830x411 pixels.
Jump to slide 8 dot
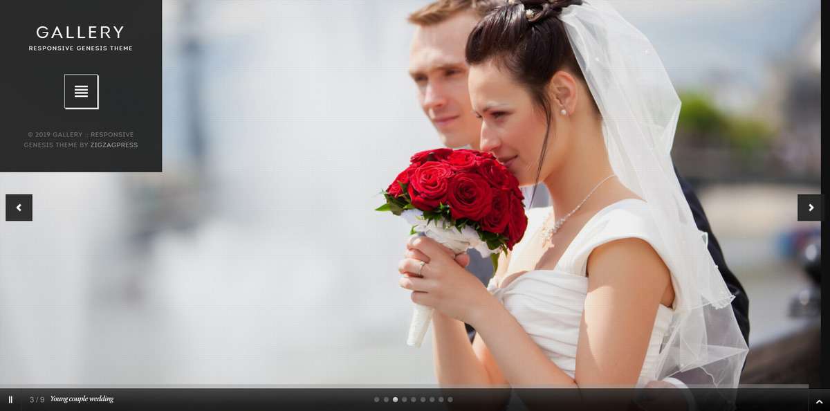tap(441, 399)
